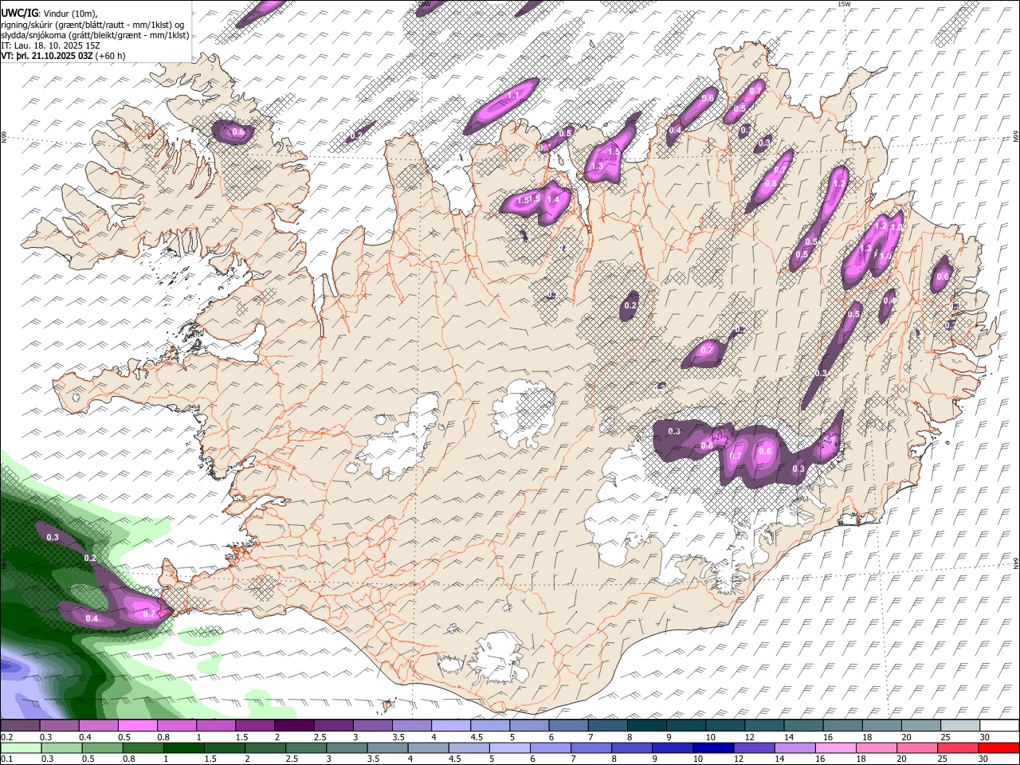Screen dimensions: 1020x765
Task: Pick the pale grey 25–30 top-row swatch
Action: [959, 726]
